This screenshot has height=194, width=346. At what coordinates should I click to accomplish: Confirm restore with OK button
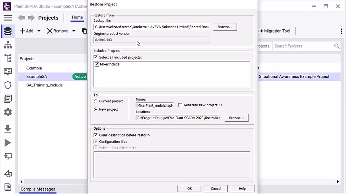(189, 189)
